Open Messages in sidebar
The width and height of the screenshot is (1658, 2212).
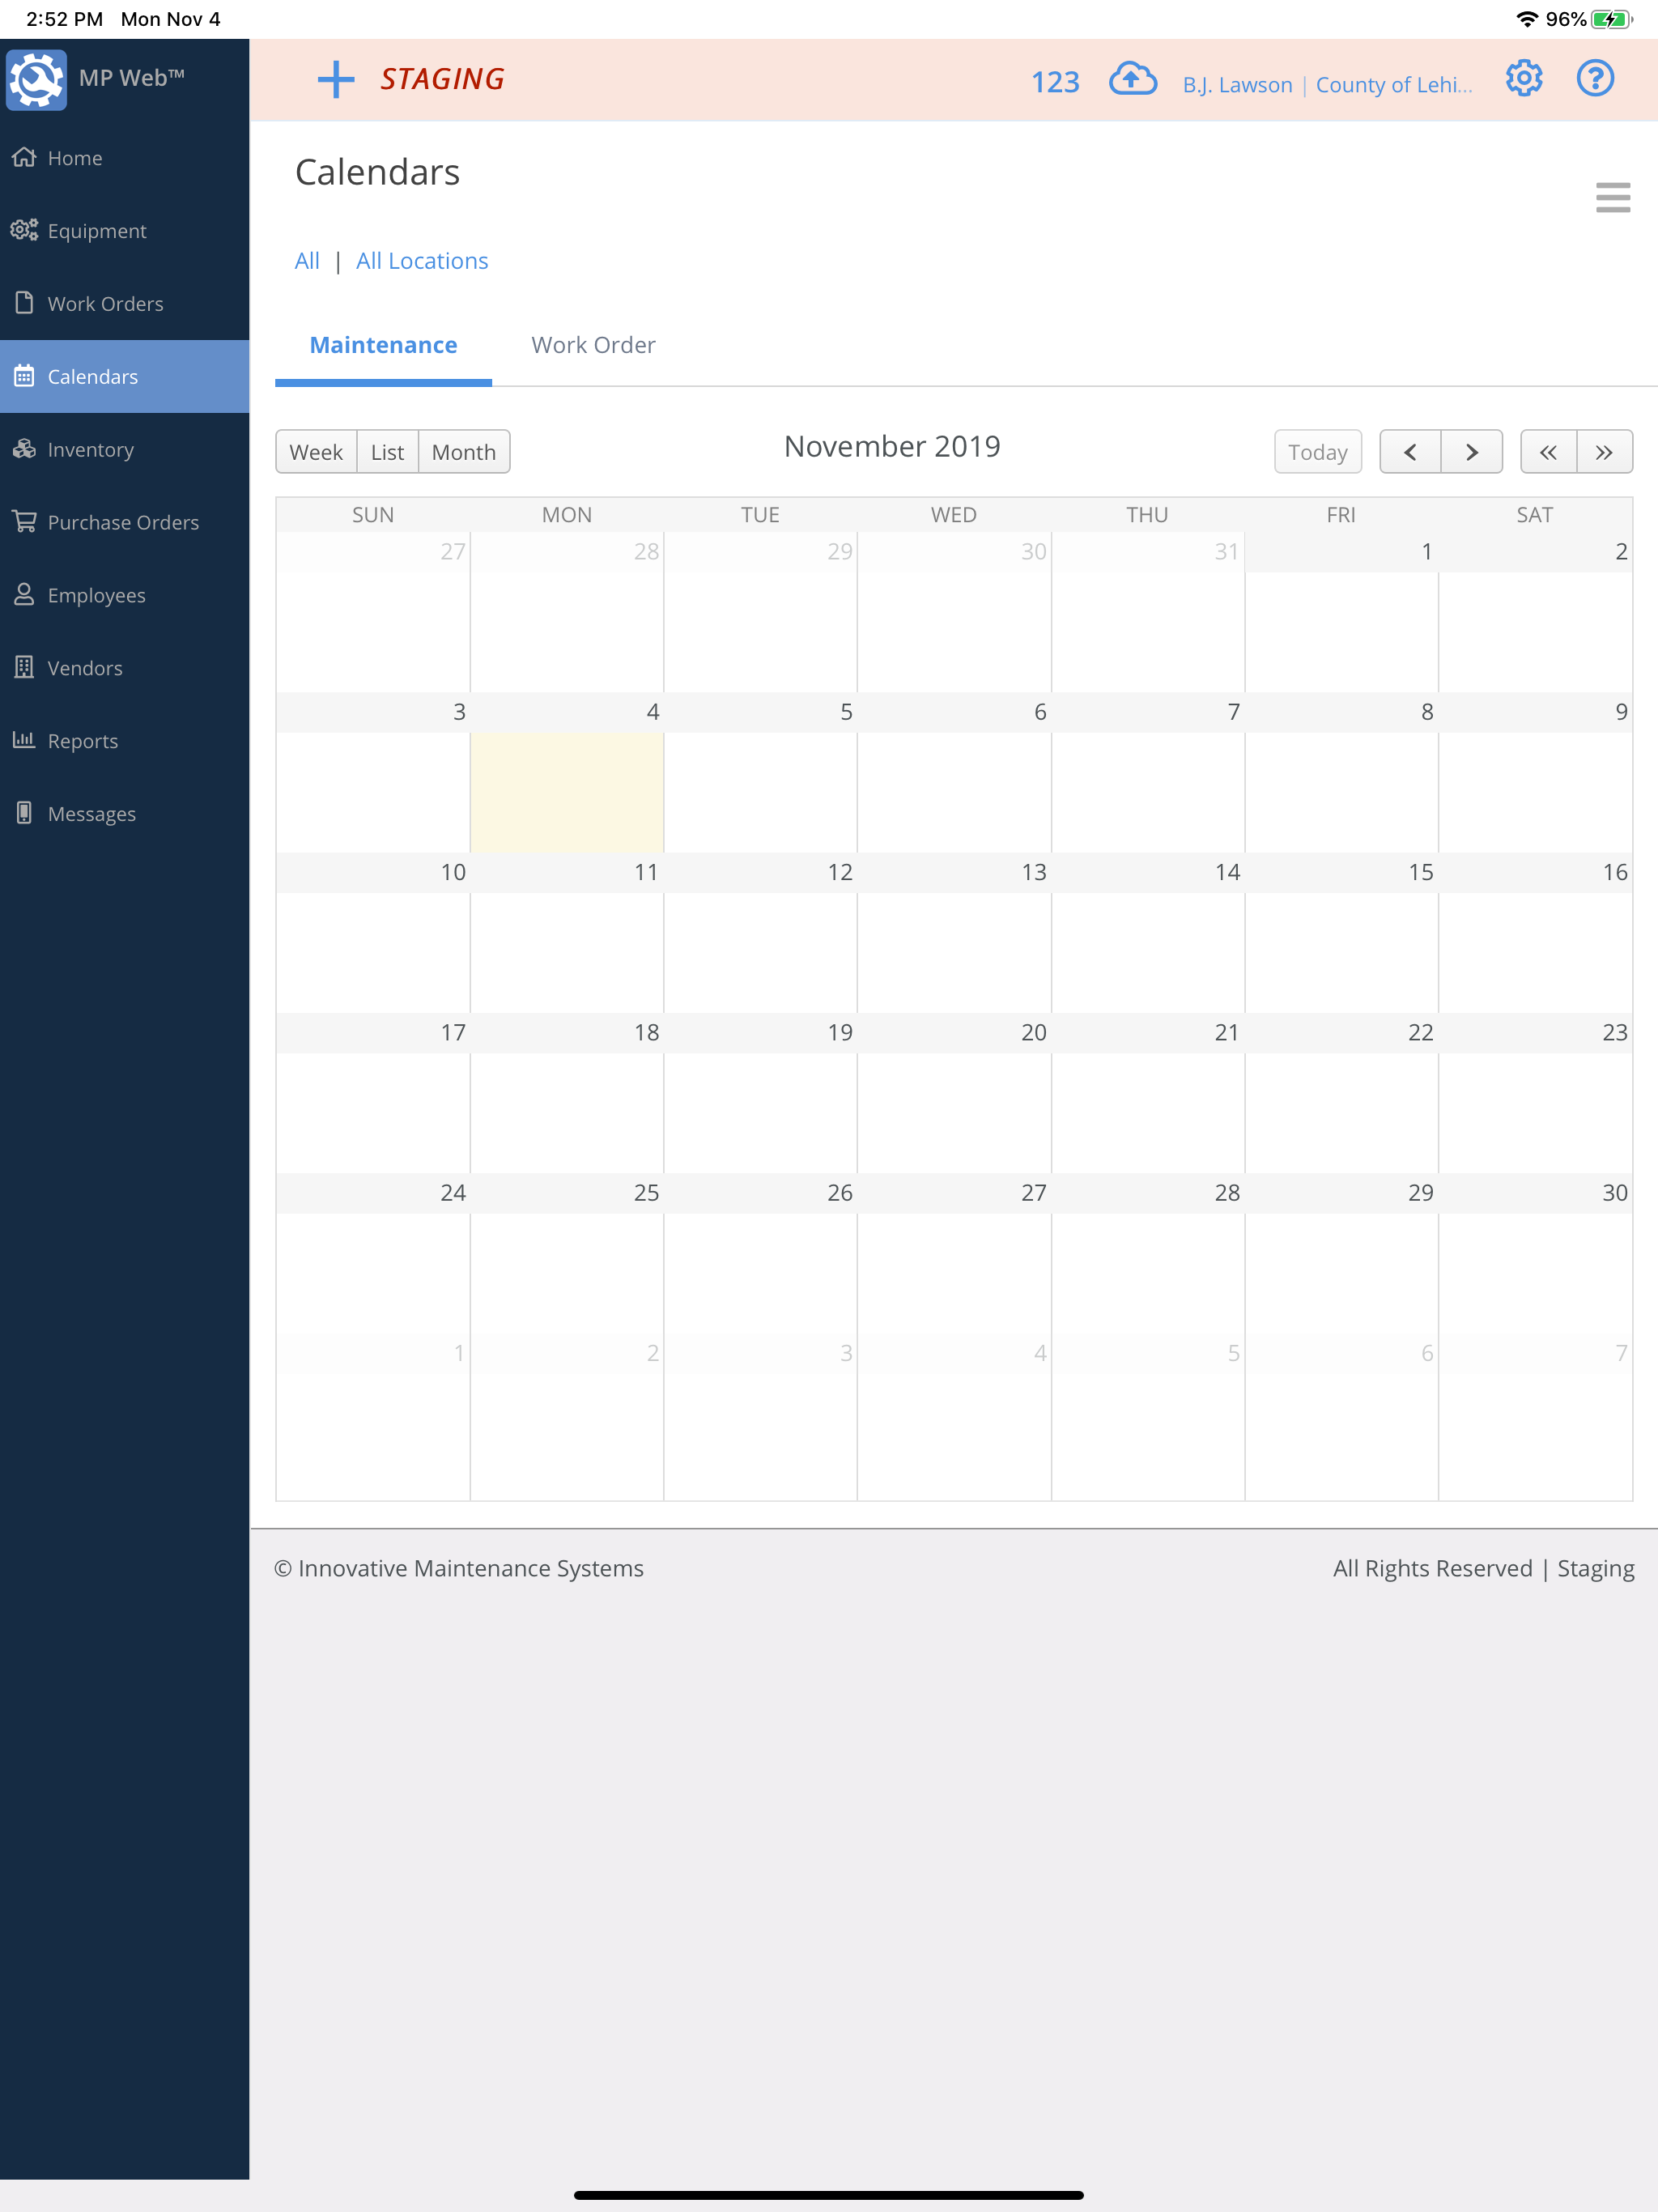pyautogui.click(x=124, y=814)
